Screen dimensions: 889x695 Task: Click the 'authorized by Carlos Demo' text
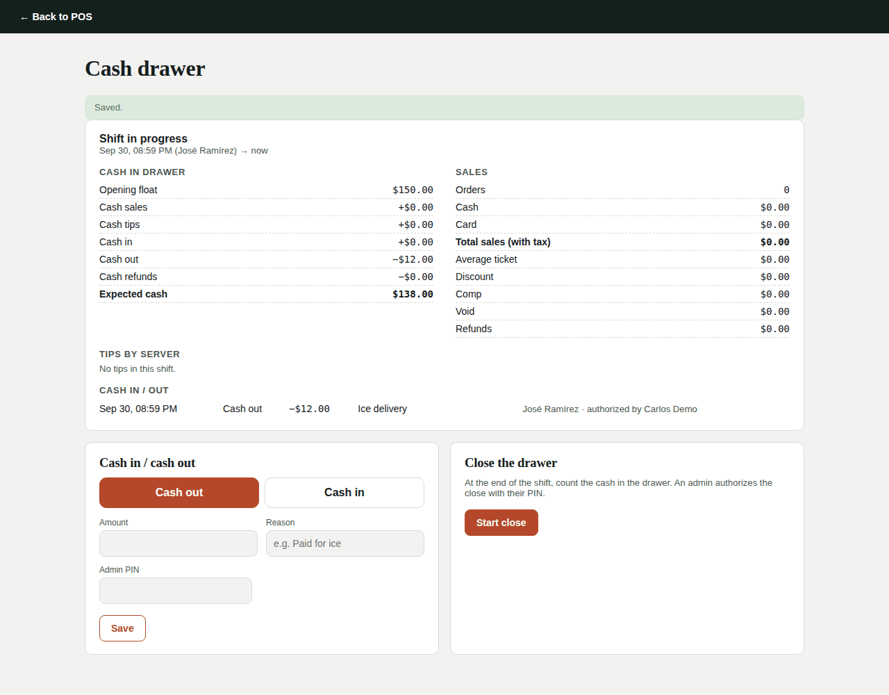click(x=642, y=409)
